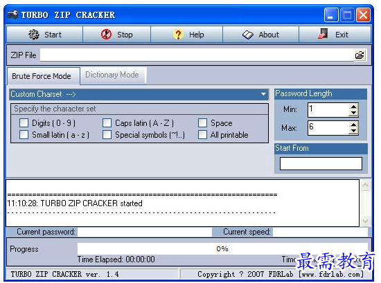The width and height of the screenshot is (381, 283).
Task: Focus the Min length value field
Action: (328, 110)
